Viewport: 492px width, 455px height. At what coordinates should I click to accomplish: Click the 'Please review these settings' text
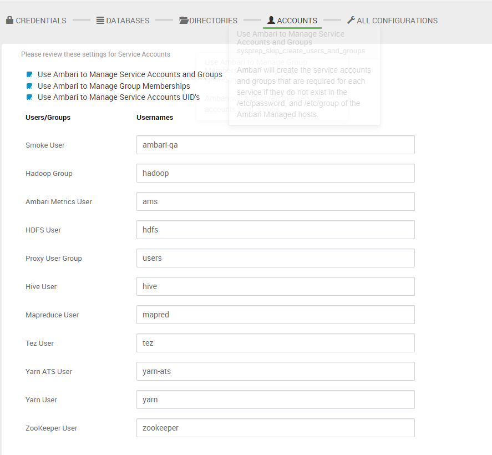(96, 54)
